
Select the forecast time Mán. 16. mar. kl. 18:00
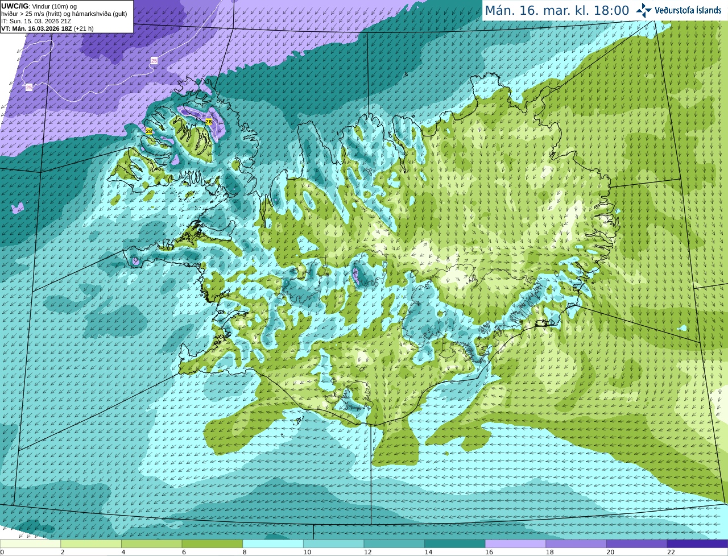point(557,11)
